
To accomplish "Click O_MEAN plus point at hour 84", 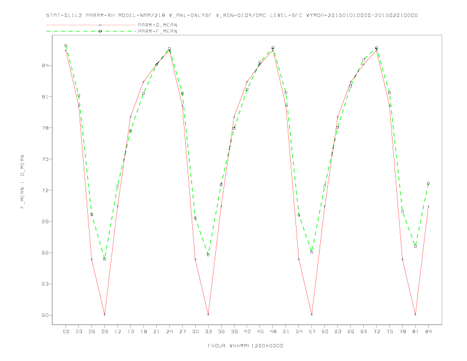I will [428, 206].
